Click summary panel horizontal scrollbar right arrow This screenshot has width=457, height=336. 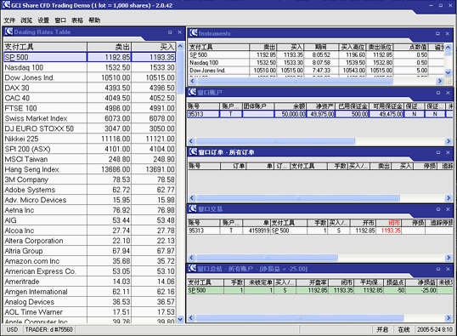click(449, 317)
